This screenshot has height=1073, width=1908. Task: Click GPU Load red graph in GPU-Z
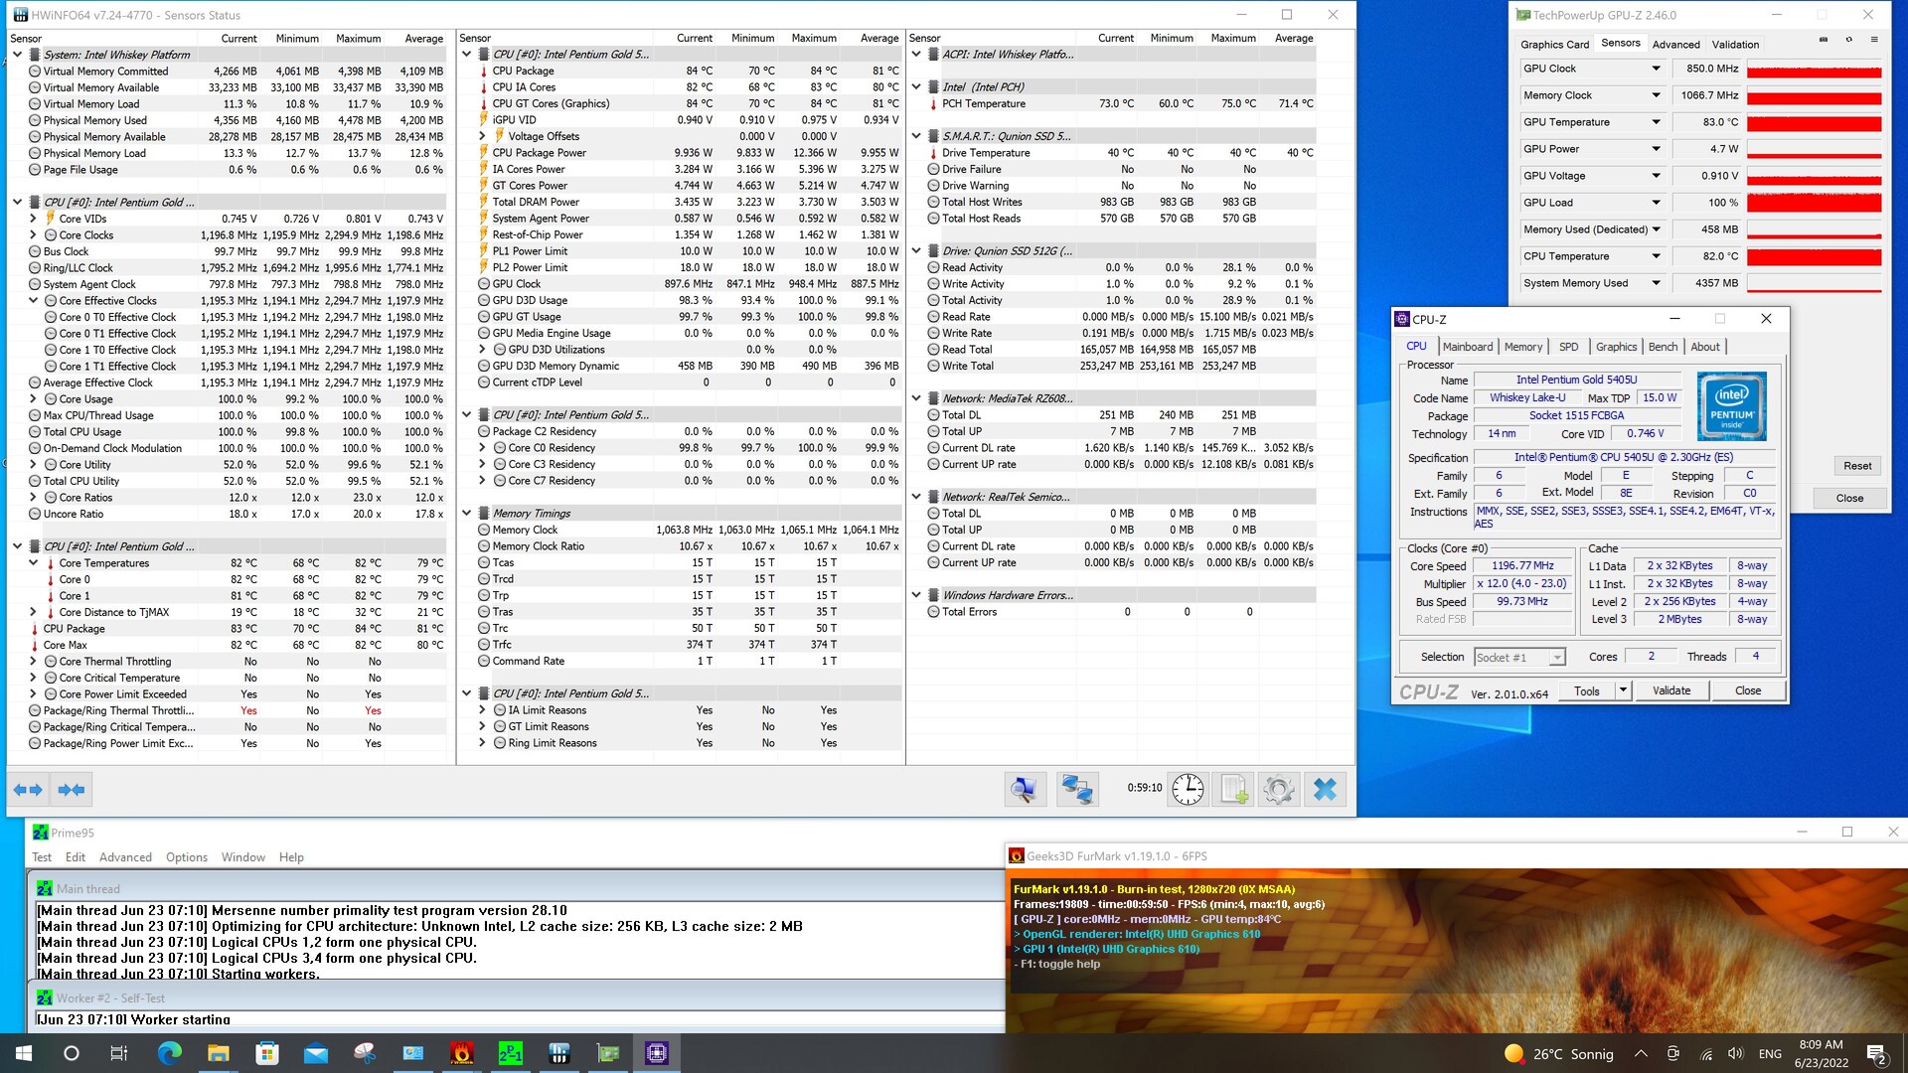tap(1814, 203)
